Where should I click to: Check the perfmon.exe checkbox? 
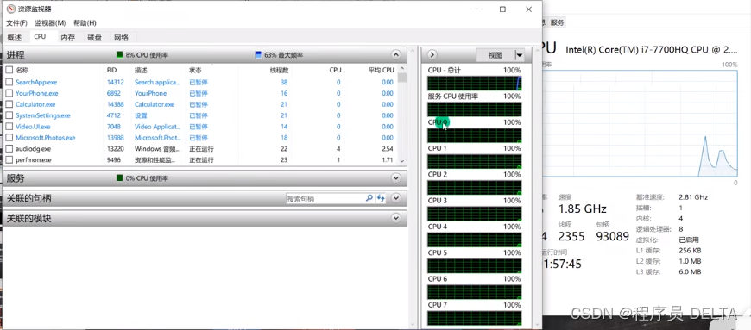click(x=9, y=159)
